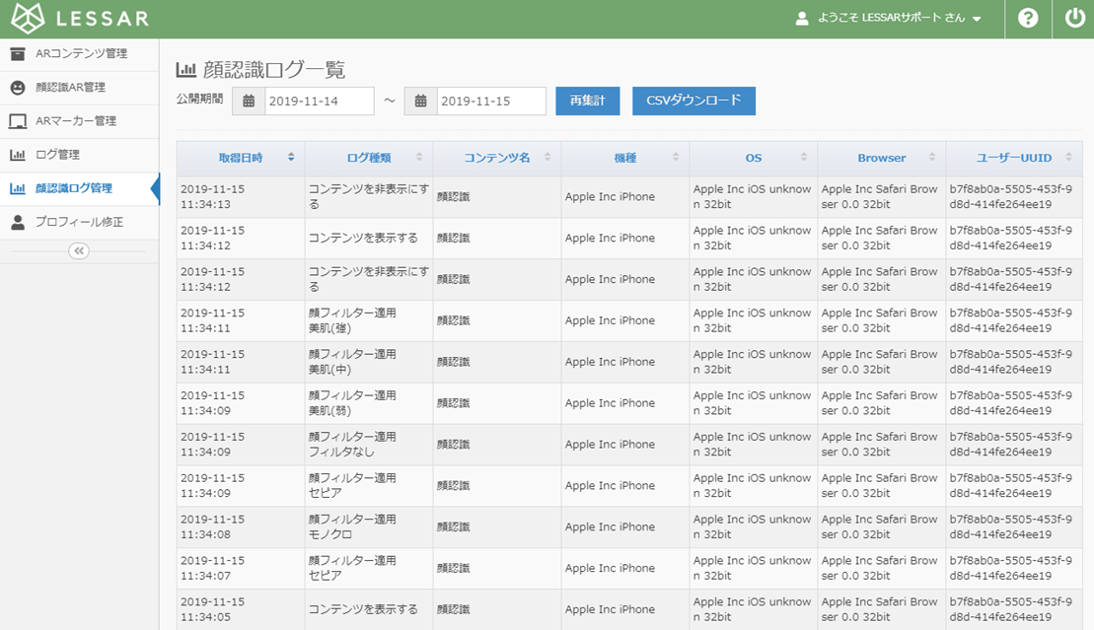1094x630 pixels.
Task: Click the Browser sort arrows icon
Action: click(932, 158)
